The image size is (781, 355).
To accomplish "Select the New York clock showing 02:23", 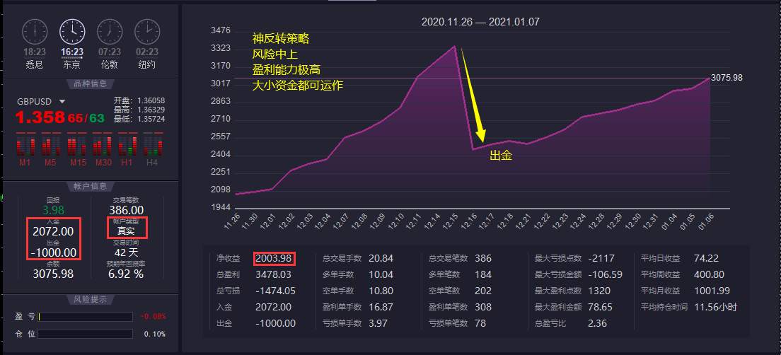I will click(x=147, y=32).
